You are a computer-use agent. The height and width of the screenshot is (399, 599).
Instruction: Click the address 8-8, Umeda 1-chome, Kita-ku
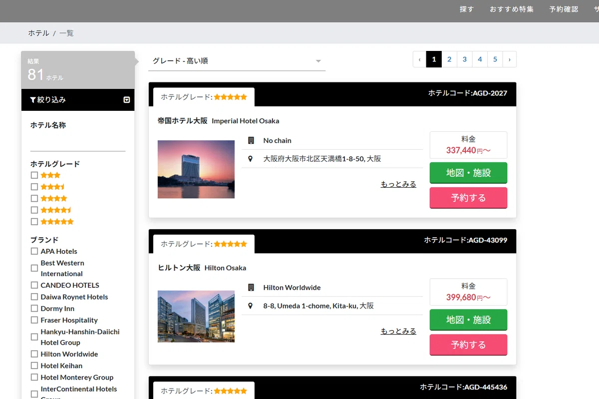tap(318, 306)
